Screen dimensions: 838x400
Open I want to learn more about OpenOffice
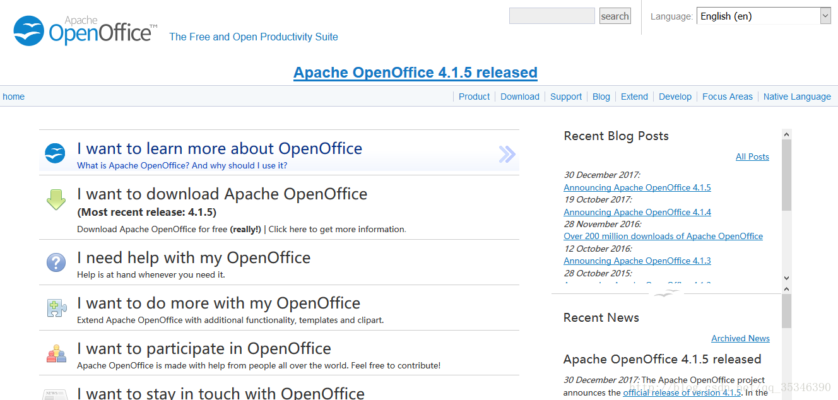(x=220, y=149)
